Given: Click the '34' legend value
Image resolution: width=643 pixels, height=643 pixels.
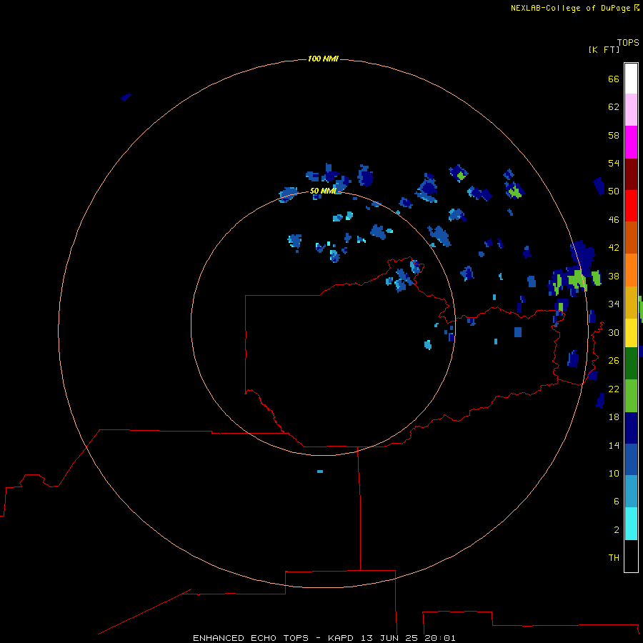Looking at the screenshot, I should [x=614, y=304].
